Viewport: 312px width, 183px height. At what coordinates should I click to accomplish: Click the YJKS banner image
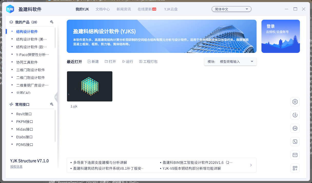click(162, 36)
